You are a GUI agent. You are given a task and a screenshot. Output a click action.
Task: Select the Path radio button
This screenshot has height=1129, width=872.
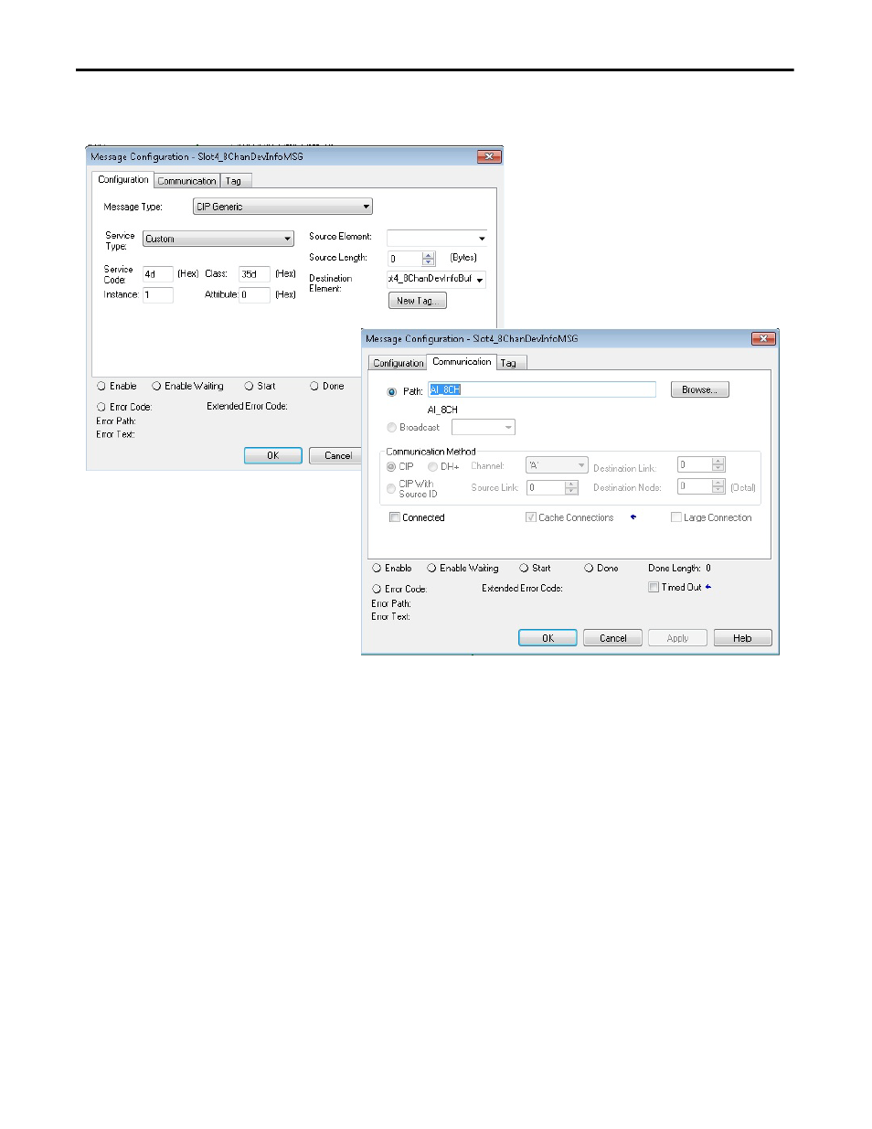(392, 391)
